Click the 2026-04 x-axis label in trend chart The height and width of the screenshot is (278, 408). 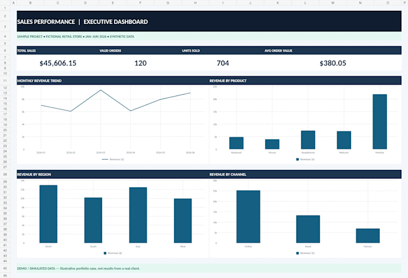[131, 153]
